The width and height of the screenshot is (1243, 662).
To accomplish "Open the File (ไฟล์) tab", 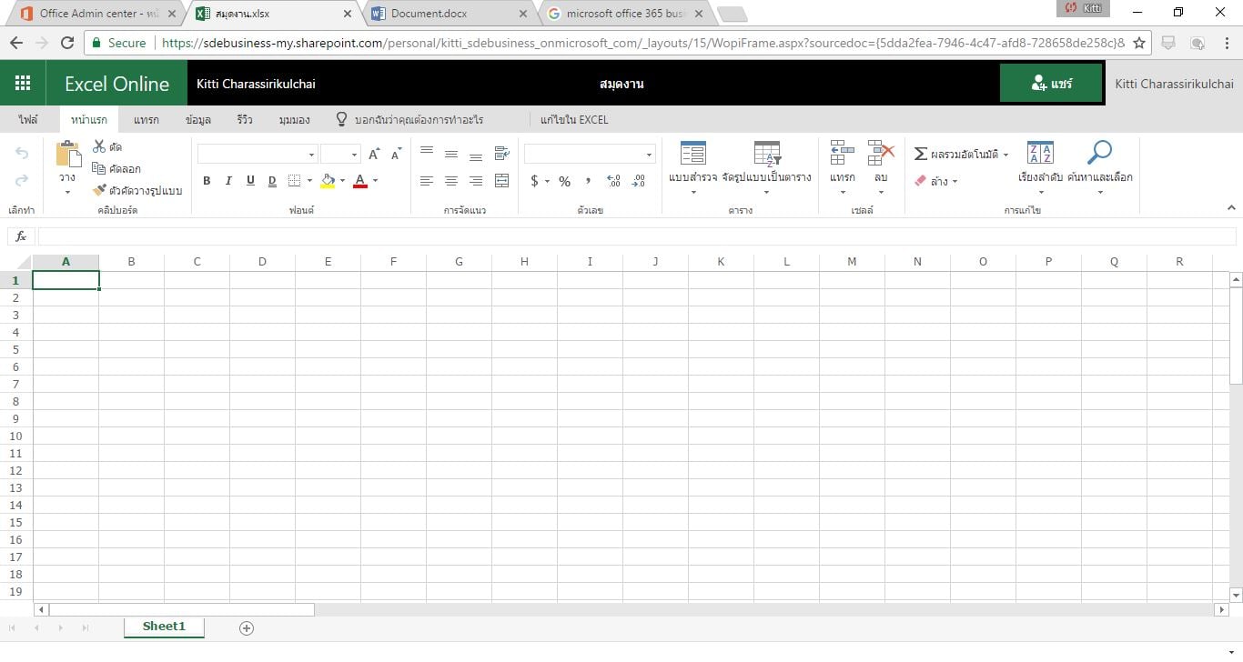I will click(x=28, y=120).
